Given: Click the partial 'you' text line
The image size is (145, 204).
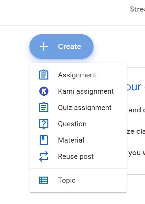Looking at the screenshot, I should (x=134, y=153).
